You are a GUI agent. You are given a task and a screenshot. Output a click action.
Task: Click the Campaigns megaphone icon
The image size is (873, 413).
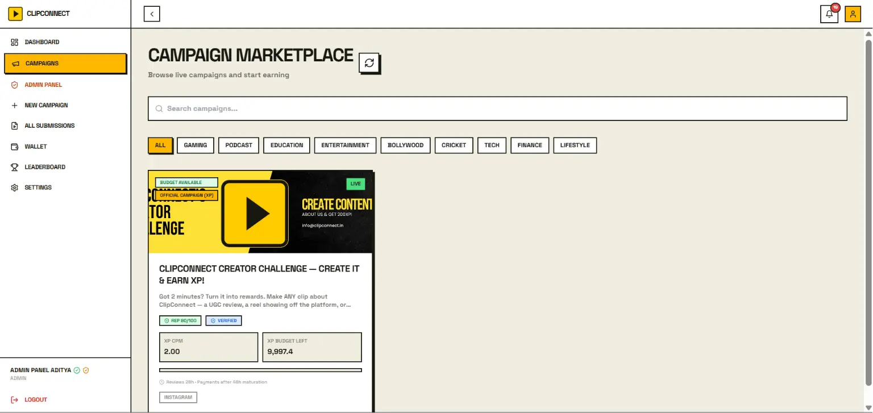point(15,64)
